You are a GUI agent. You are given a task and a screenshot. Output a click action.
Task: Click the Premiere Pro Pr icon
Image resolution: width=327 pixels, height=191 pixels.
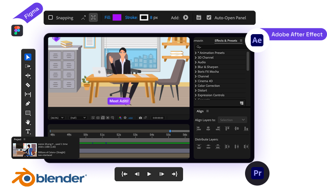[x=257, y=173]
